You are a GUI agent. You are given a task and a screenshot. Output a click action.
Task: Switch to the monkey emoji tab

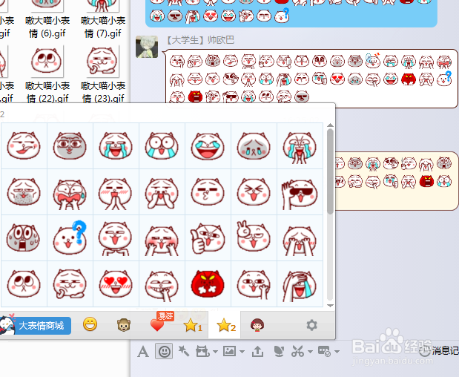pyautogui.click(x=124, y=325)
